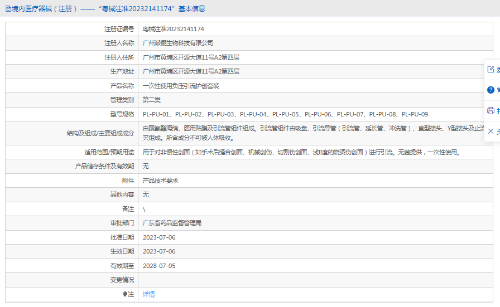Click management category value 第二类
This screenshot has width=500, height=307.
click(151, 100)
